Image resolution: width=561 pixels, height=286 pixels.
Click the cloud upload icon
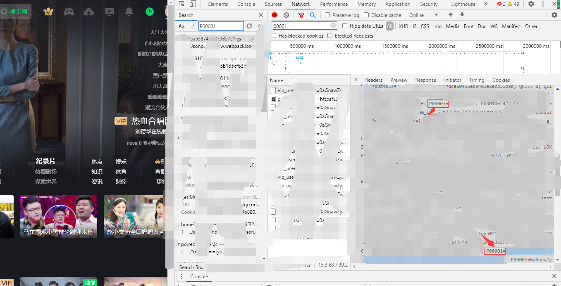(x=89, y=12)
